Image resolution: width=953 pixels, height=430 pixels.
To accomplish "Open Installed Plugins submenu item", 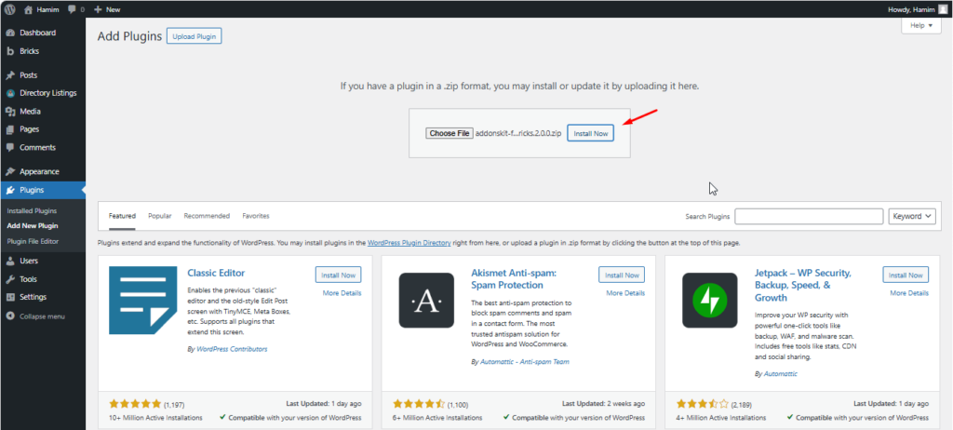I will pyautogui.click(x=32, y=211).
